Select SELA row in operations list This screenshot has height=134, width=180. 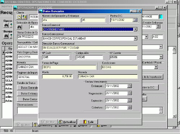coord(9,80)
